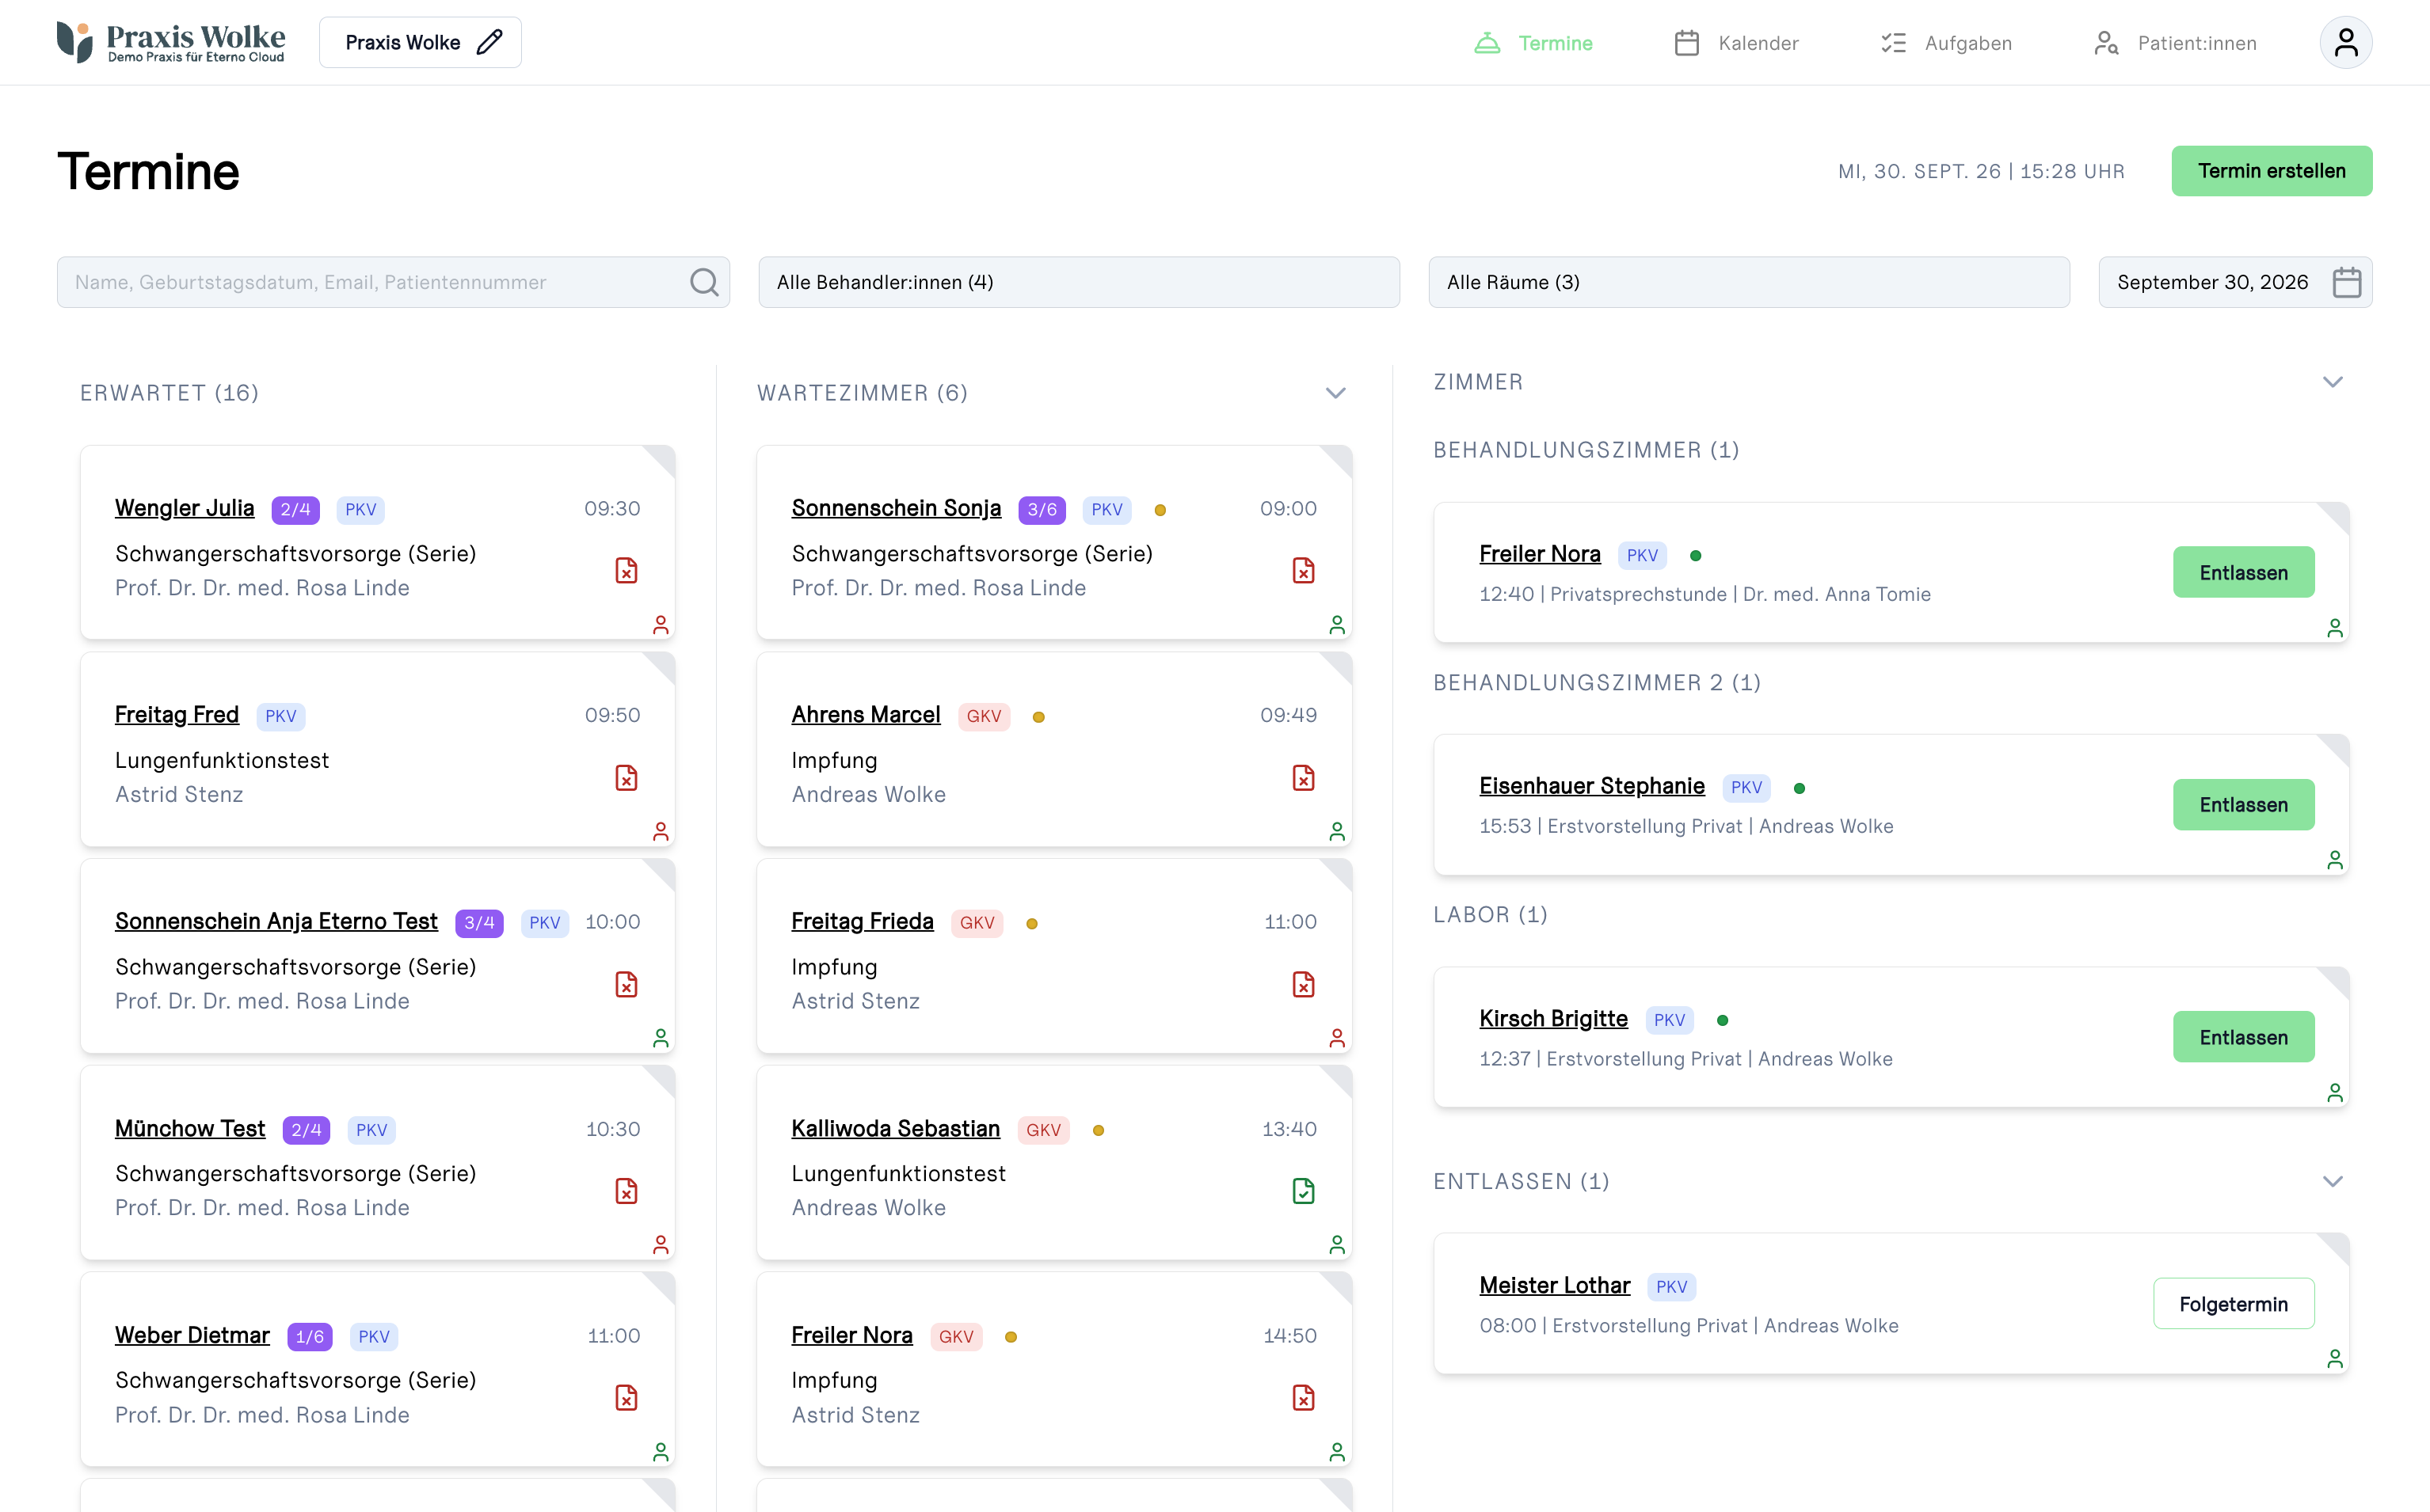Click Folgetermin for Meister Lothar

(x=2233, y=1303)
